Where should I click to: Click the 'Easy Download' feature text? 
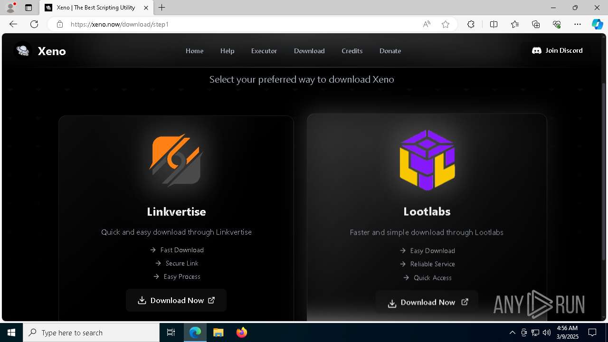tap(433, 251)
